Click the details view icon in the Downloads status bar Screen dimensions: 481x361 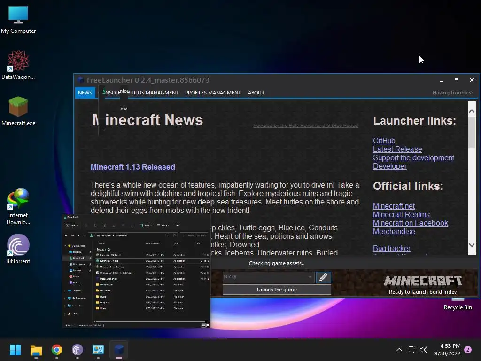click(x=203, y=325)
